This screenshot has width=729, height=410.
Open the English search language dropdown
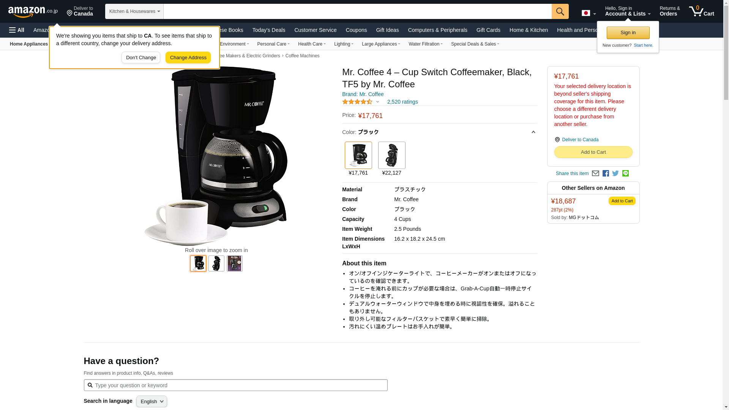click(151, 402)
